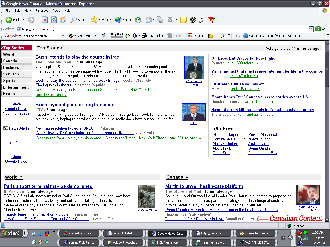Viewport: 330px width, 247px height.
Task: Click the grey Forward arrow button
Action: (x=31, y=20)
